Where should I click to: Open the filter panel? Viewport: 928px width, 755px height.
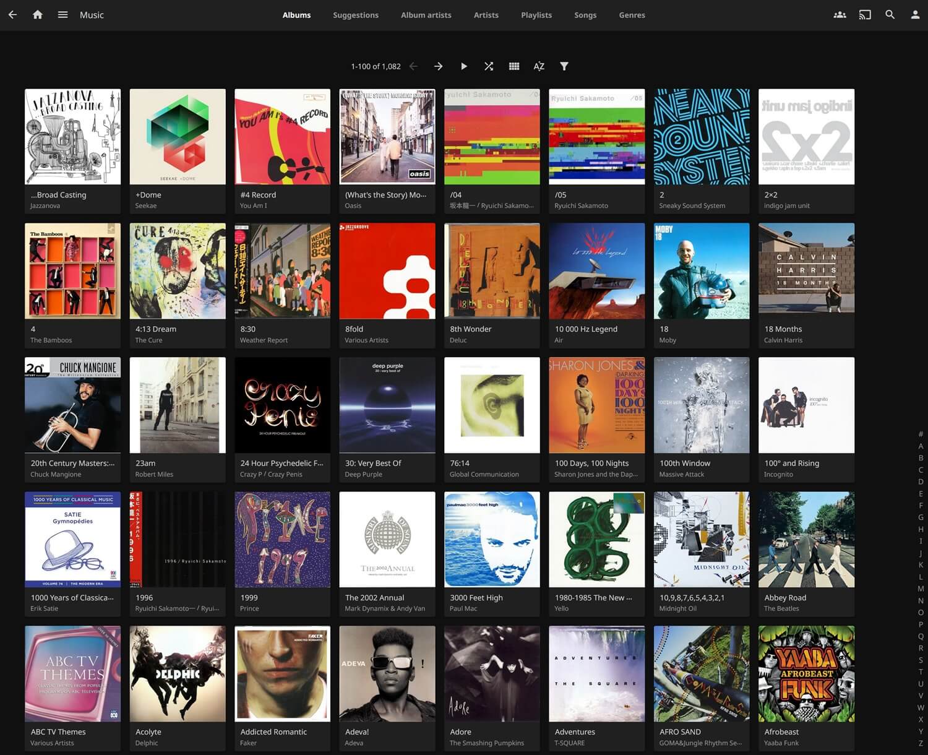[x=564, y=66]
